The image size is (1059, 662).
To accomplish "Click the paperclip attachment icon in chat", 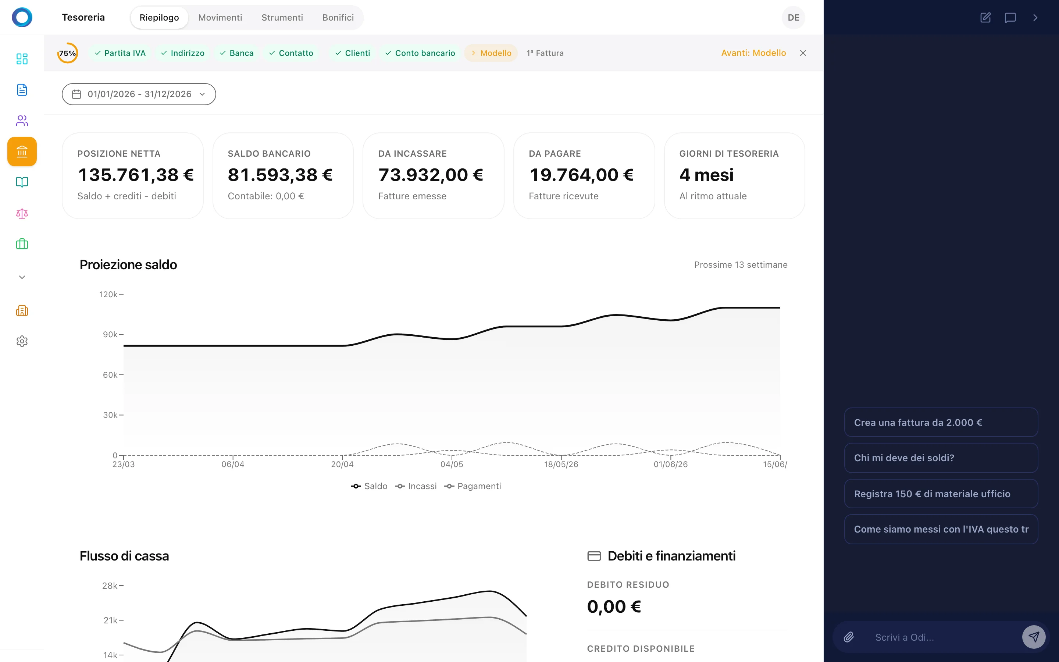I will point(849,637).
